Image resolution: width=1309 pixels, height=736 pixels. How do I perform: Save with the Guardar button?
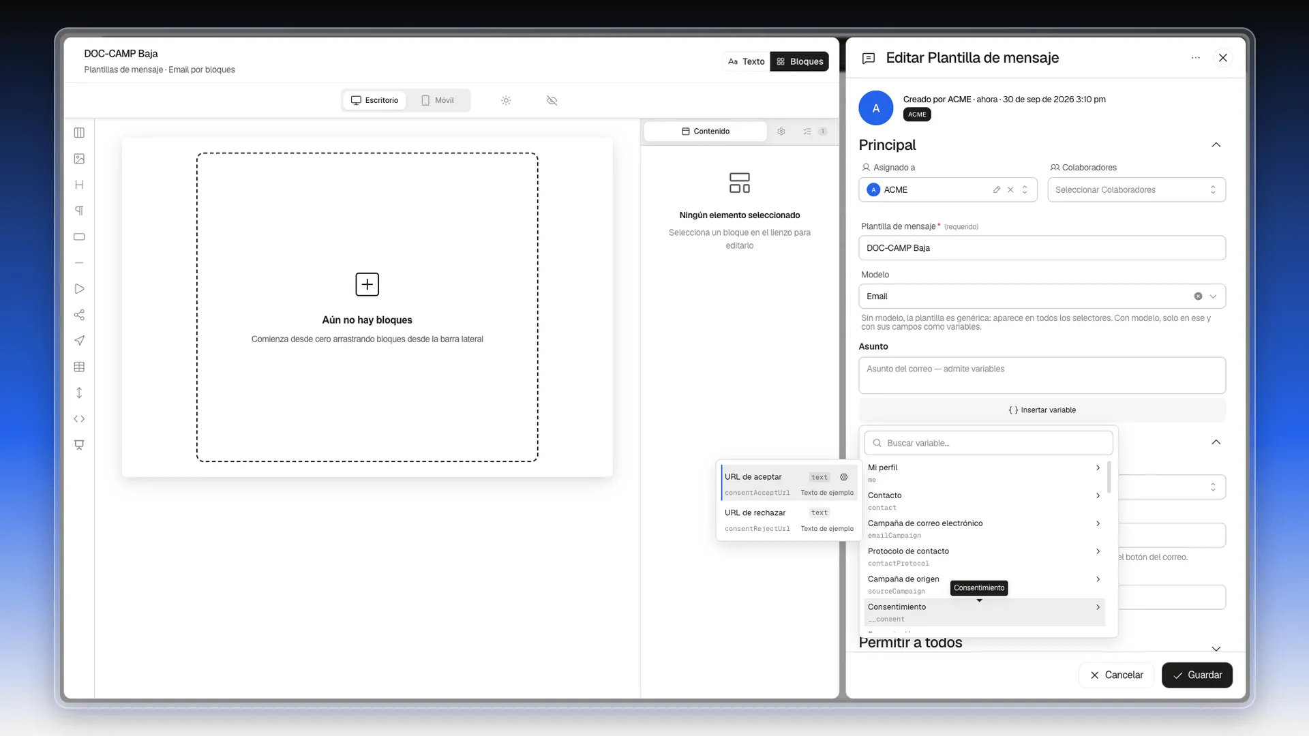(1197, 675)
